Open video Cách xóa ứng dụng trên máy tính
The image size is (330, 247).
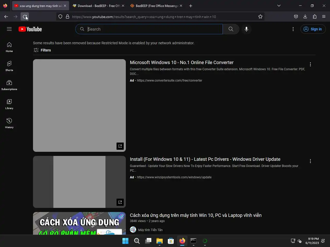tap(196, 215)
